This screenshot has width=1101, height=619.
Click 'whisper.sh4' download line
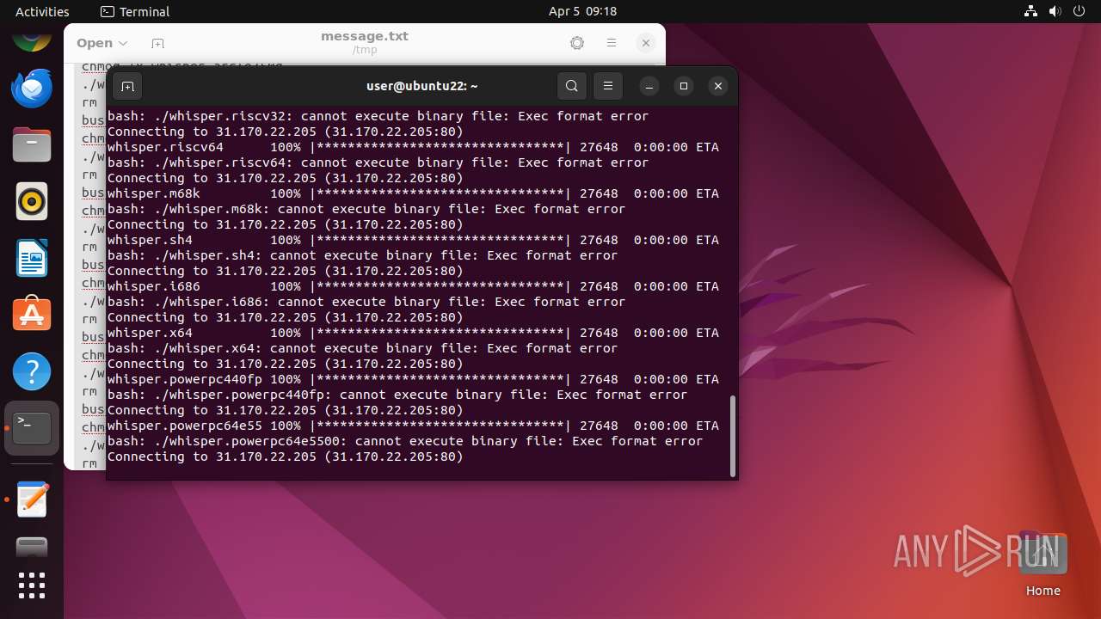(x=413, y=240)
